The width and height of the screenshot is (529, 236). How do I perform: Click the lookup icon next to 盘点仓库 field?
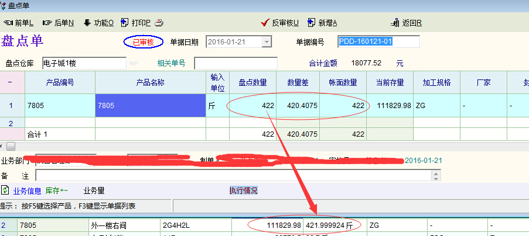coord(134,63)
